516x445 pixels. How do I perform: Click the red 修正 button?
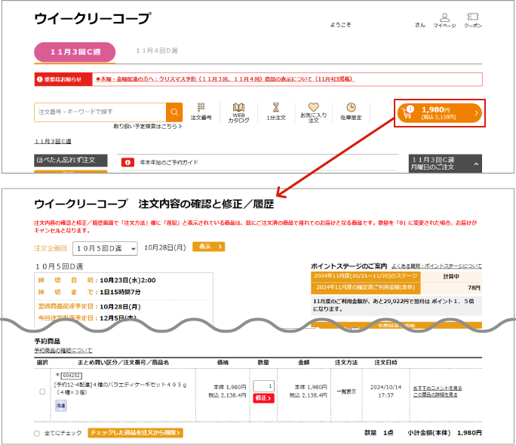click(x=263, y=398)
